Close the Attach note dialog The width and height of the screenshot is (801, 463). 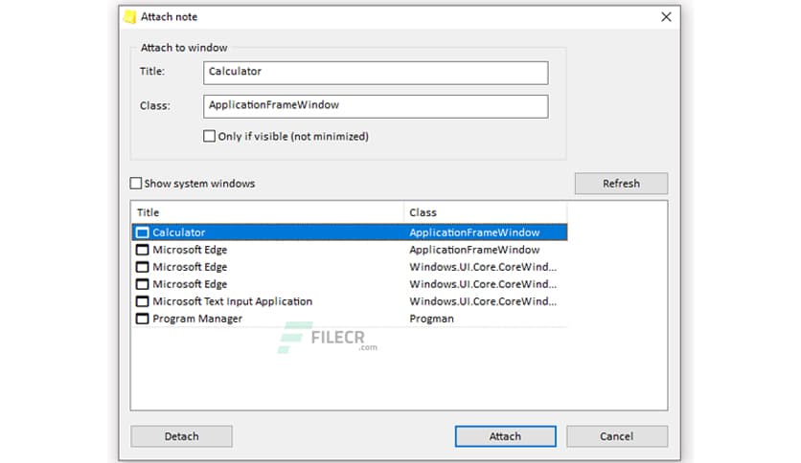pos(666,17)
